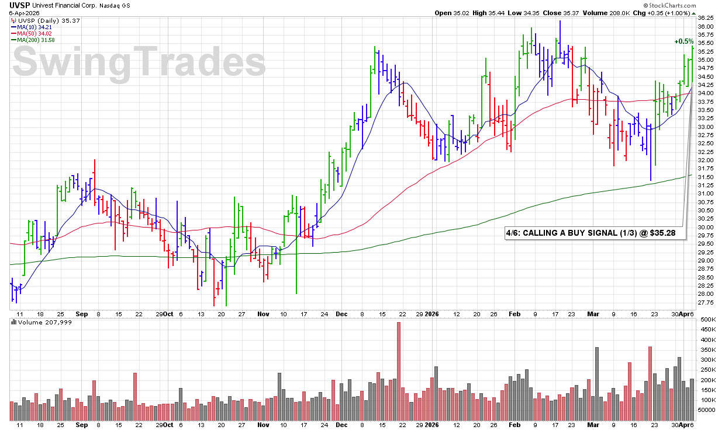Click the green +0.5% gain label
The image size is (725, 430).
click(x=683, y=41)
